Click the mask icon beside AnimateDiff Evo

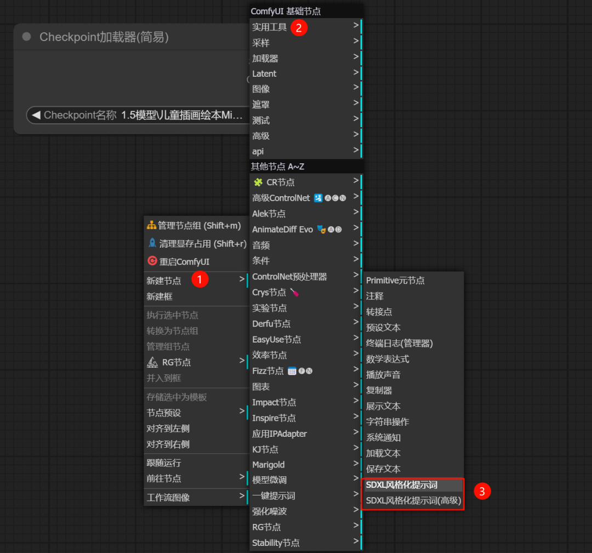pyautogui.click(x=321, y=230)
